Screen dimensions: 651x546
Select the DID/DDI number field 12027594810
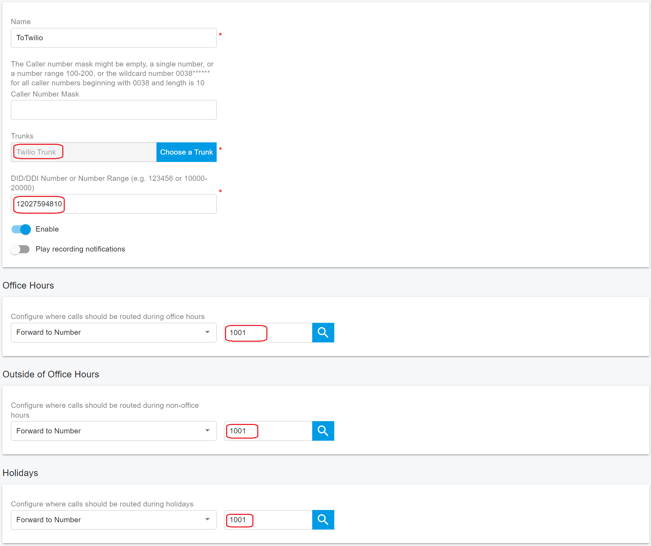tap(113, 204)
